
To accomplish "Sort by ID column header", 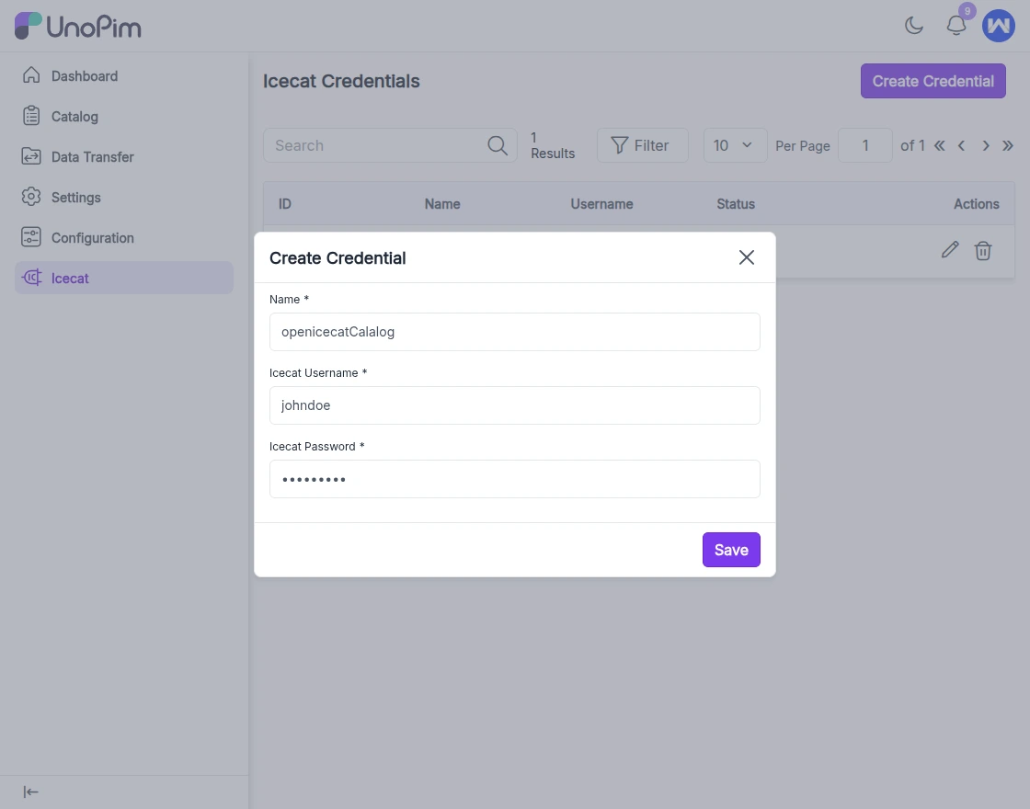I will 284,203.
